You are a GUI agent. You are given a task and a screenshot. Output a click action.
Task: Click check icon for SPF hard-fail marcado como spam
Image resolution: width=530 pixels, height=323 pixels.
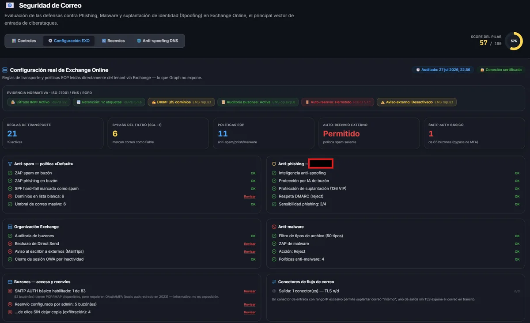point(10,189)
